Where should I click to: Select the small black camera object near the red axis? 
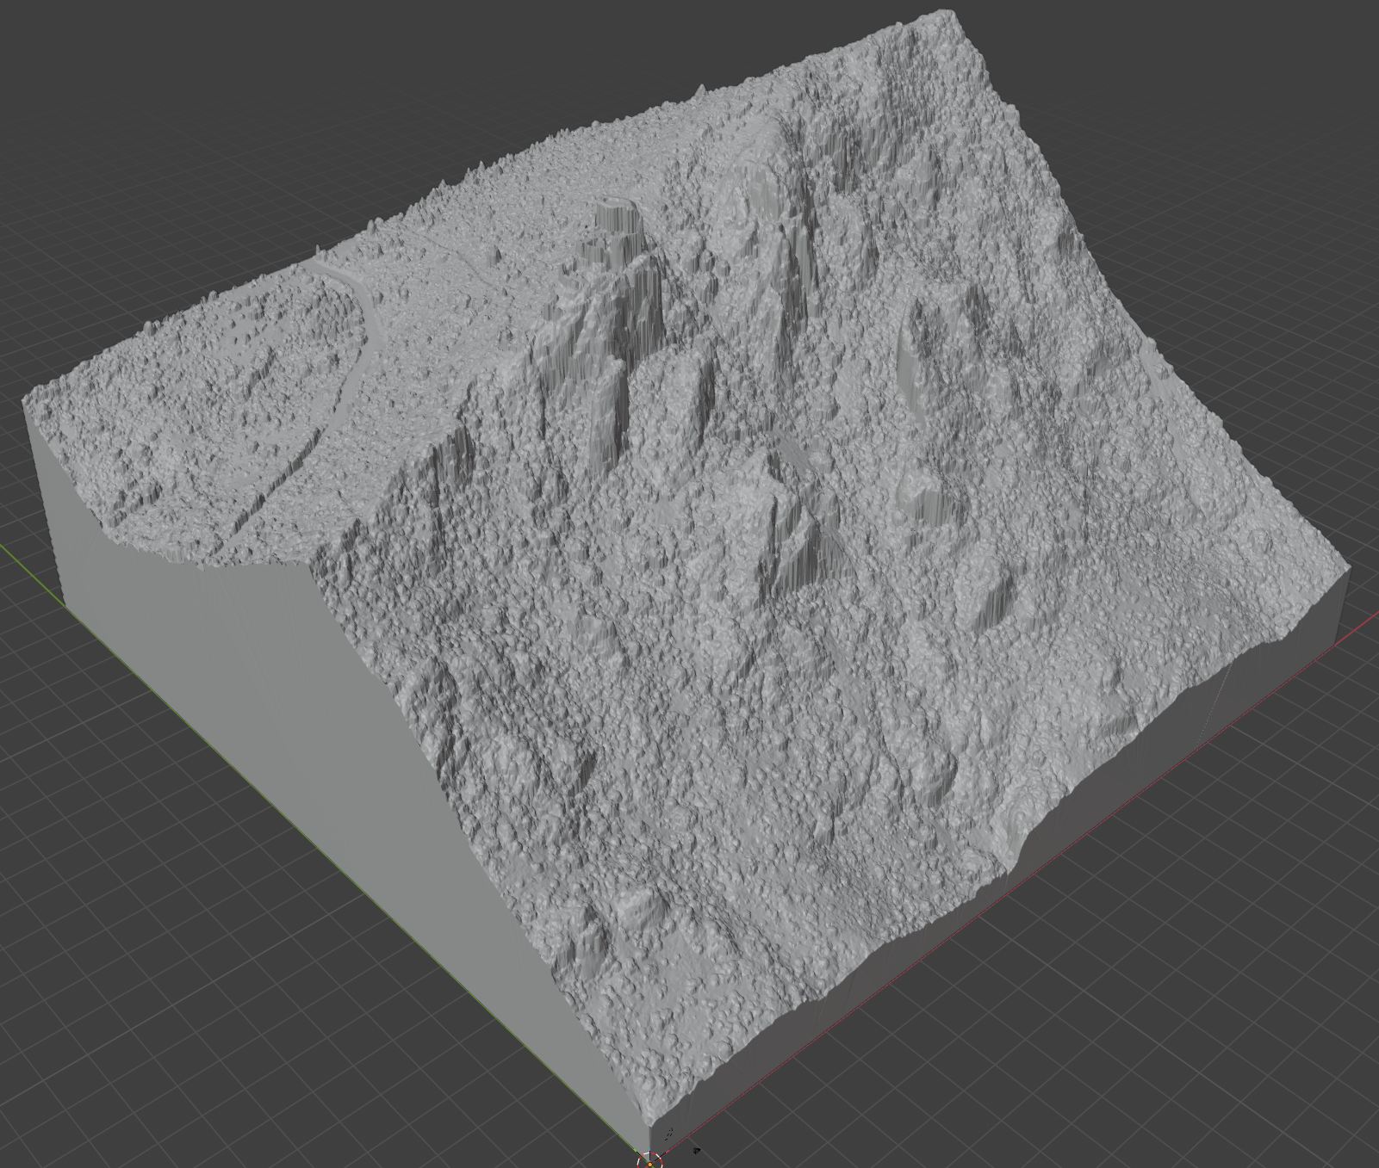(695, 1149)
